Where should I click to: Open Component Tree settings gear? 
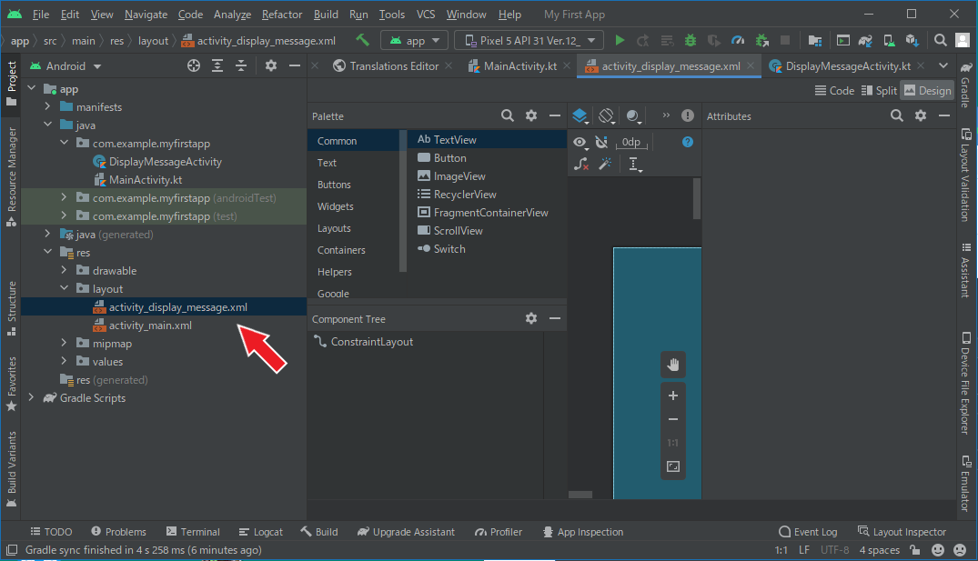coord(531,319)
